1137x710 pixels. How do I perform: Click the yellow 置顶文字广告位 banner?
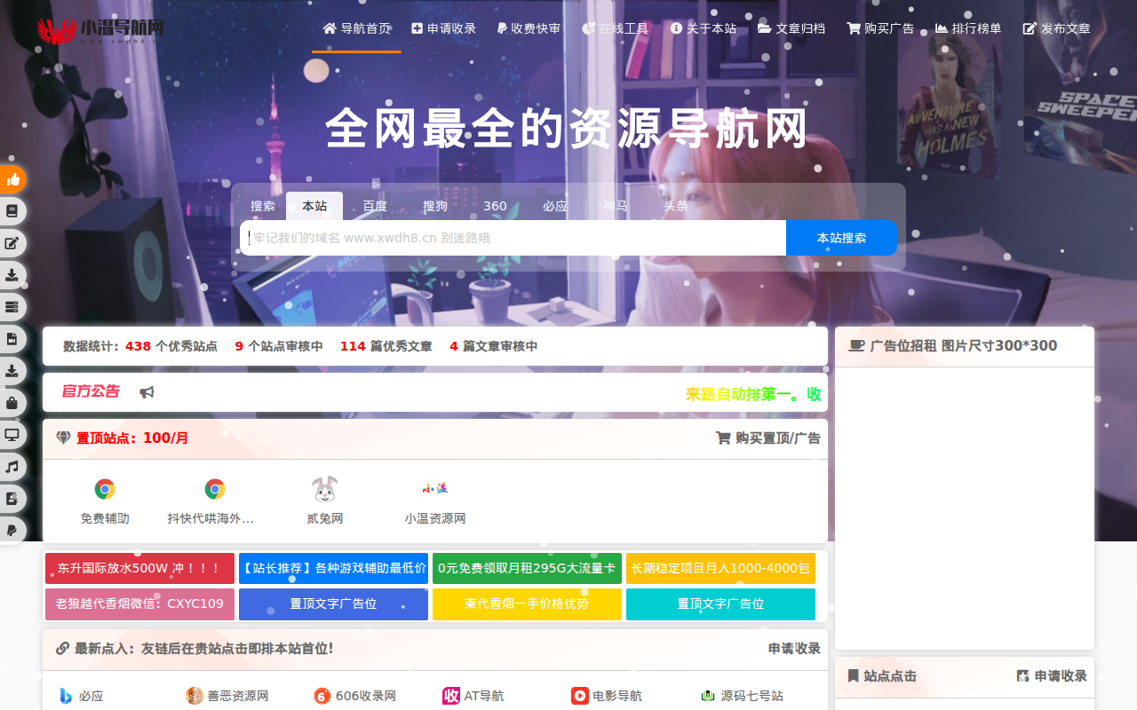pos(527,603)
